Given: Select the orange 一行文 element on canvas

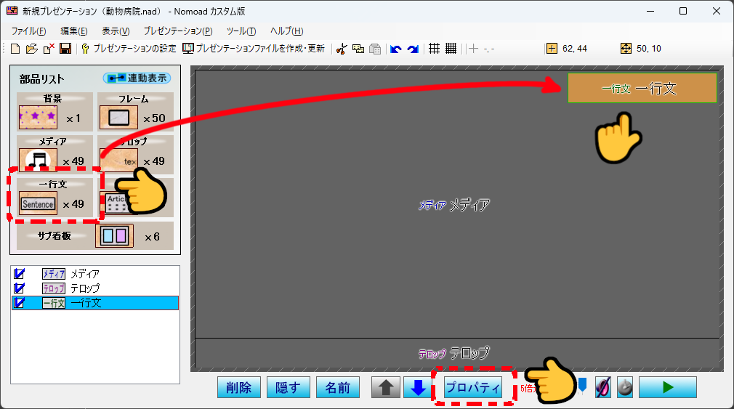Looking at the screenshot, I should [642, 88].
